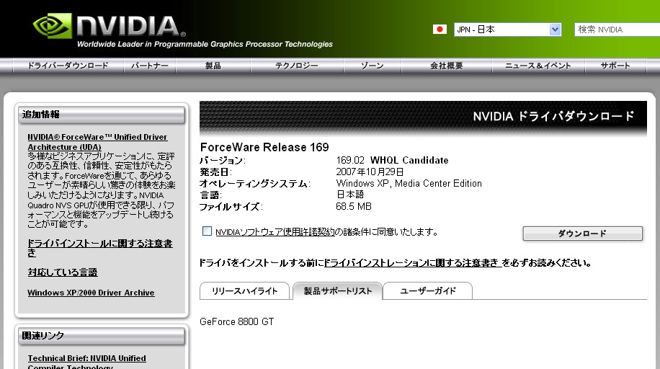Open sidebar ドライバインストールに関する注意書き link

coord(99,248)
